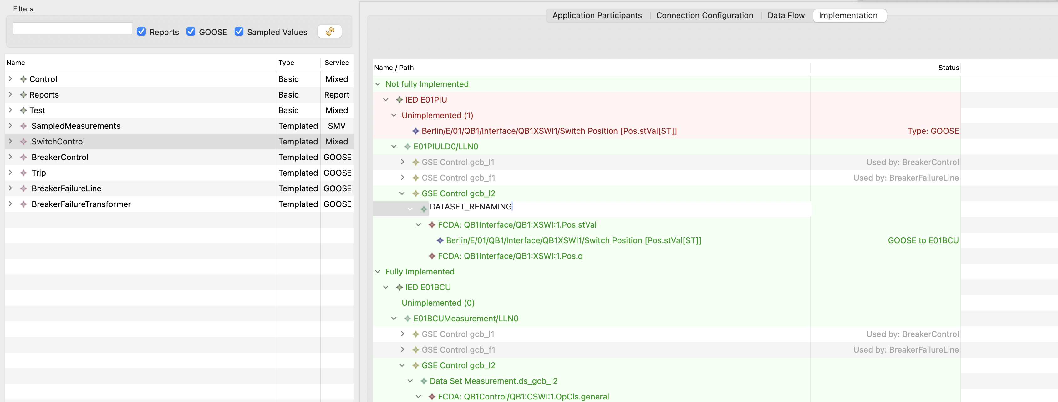The height and width of the screenshot is (402, 1058).
Task: Click gcb_f1 icon under E01BCUMeasurement
Action: 416,350
